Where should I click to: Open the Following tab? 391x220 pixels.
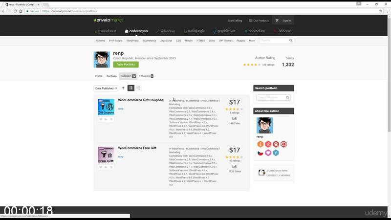146,76
